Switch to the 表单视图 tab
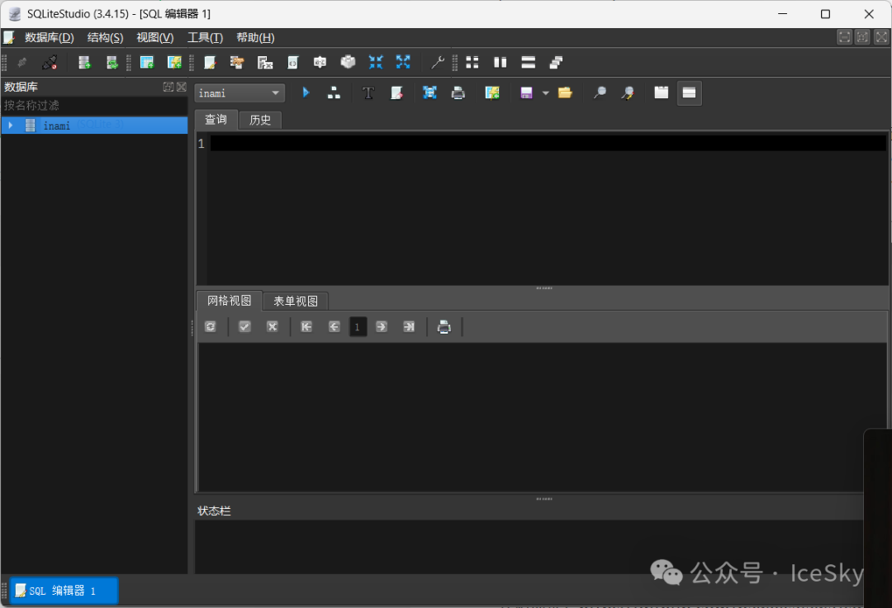This screenshot has width=892, height=608. point(296,302)
